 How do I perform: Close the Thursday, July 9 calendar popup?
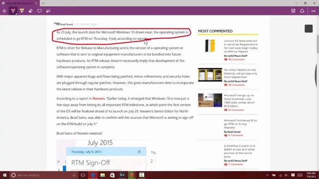[x=139, y=152]
